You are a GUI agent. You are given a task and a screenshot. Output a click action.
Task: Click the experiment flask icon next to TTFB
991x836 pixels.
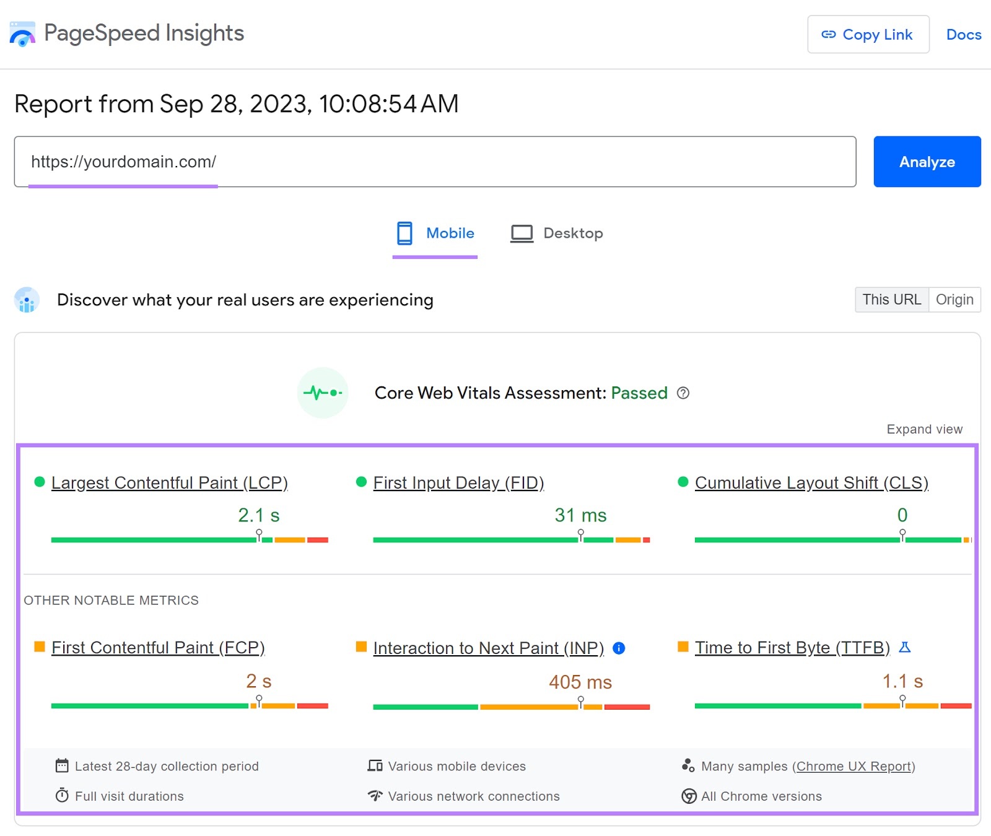[x=906, y=648]
